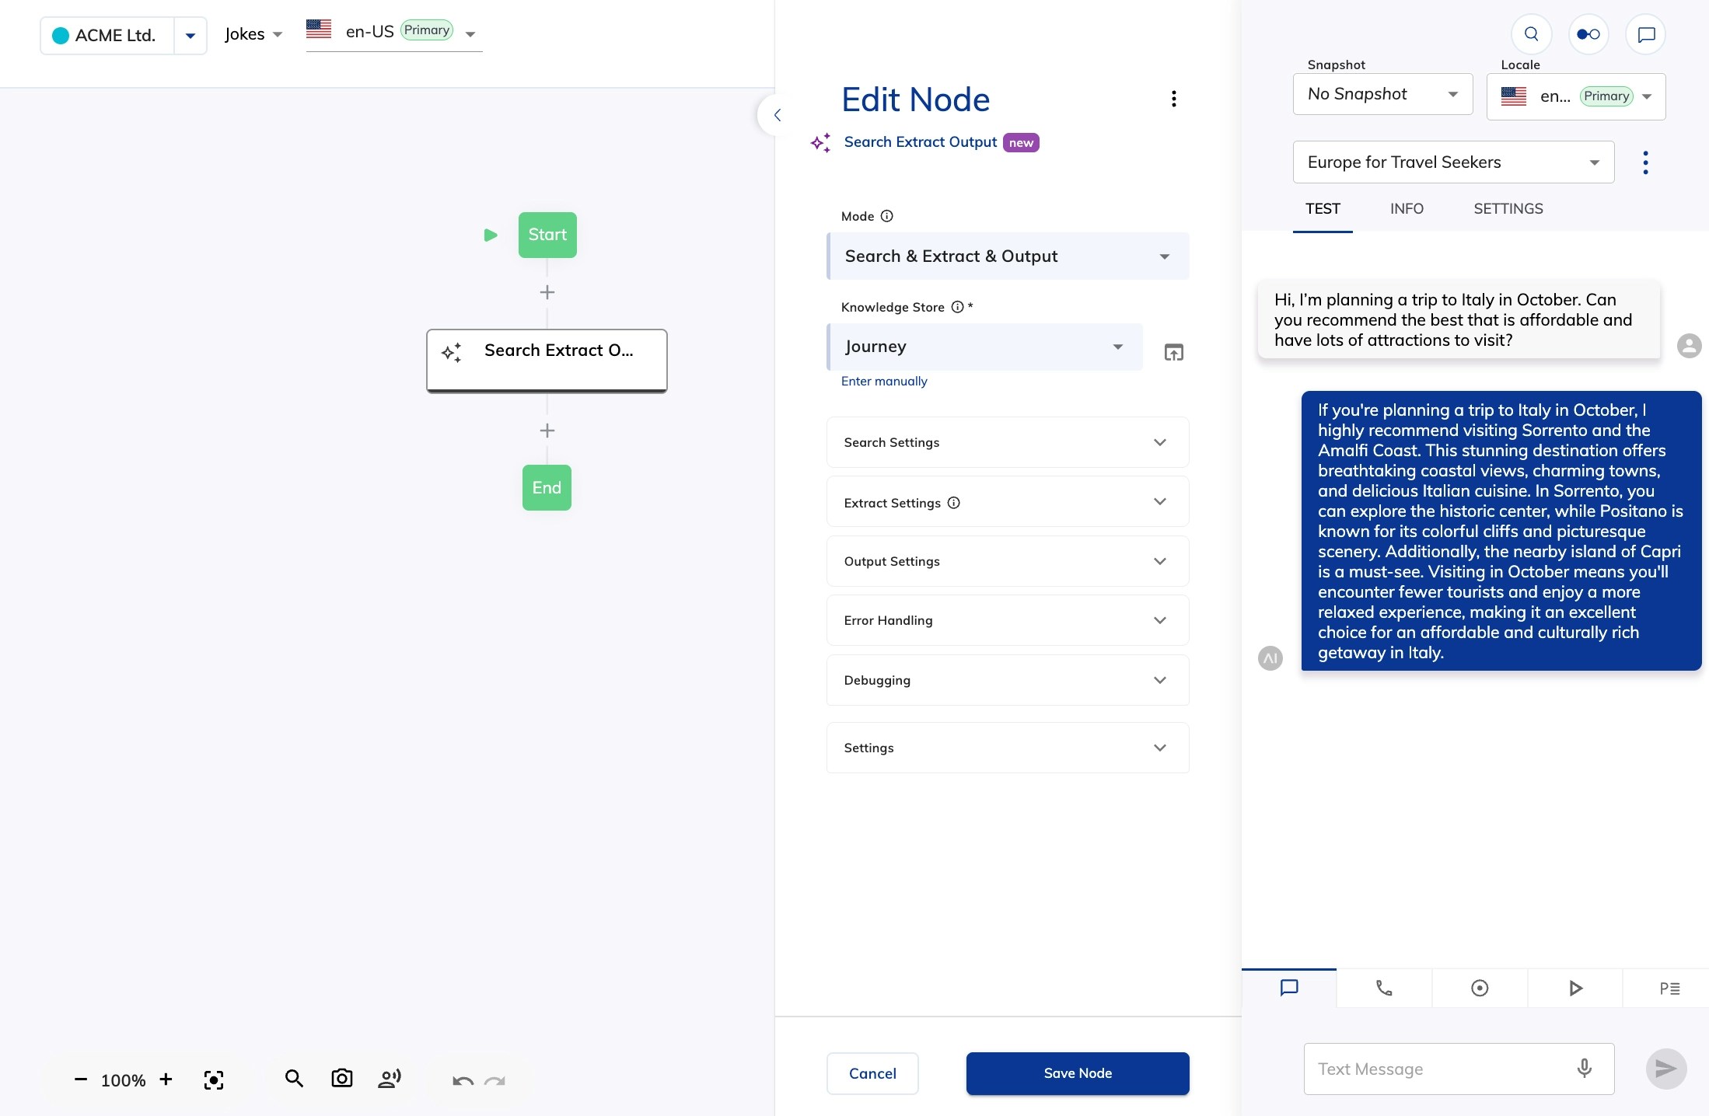Viewport: 1709px width, 1116px height.
Task: Open the three-dot menu beside Edit Node
Action: [x=1173, y=99]
